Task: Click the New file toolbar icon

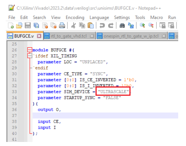Action: click(x=11, y=25)
